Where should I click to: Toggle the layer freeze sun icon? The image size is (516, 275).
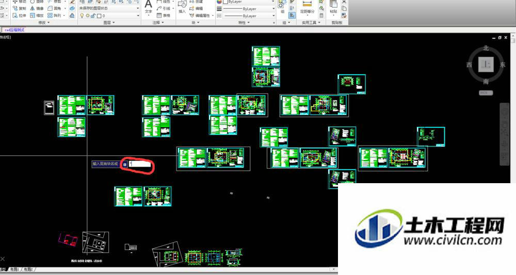pyautogui.click(x=88, y=15)
